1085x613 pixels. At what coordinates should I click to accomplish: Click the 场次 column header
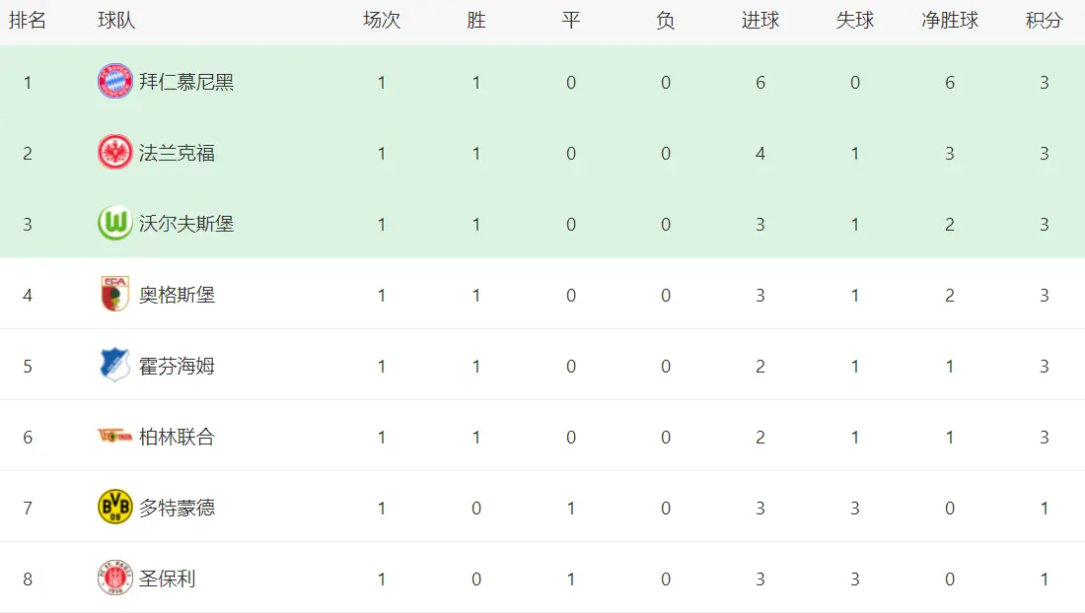(x=382, y=21)
